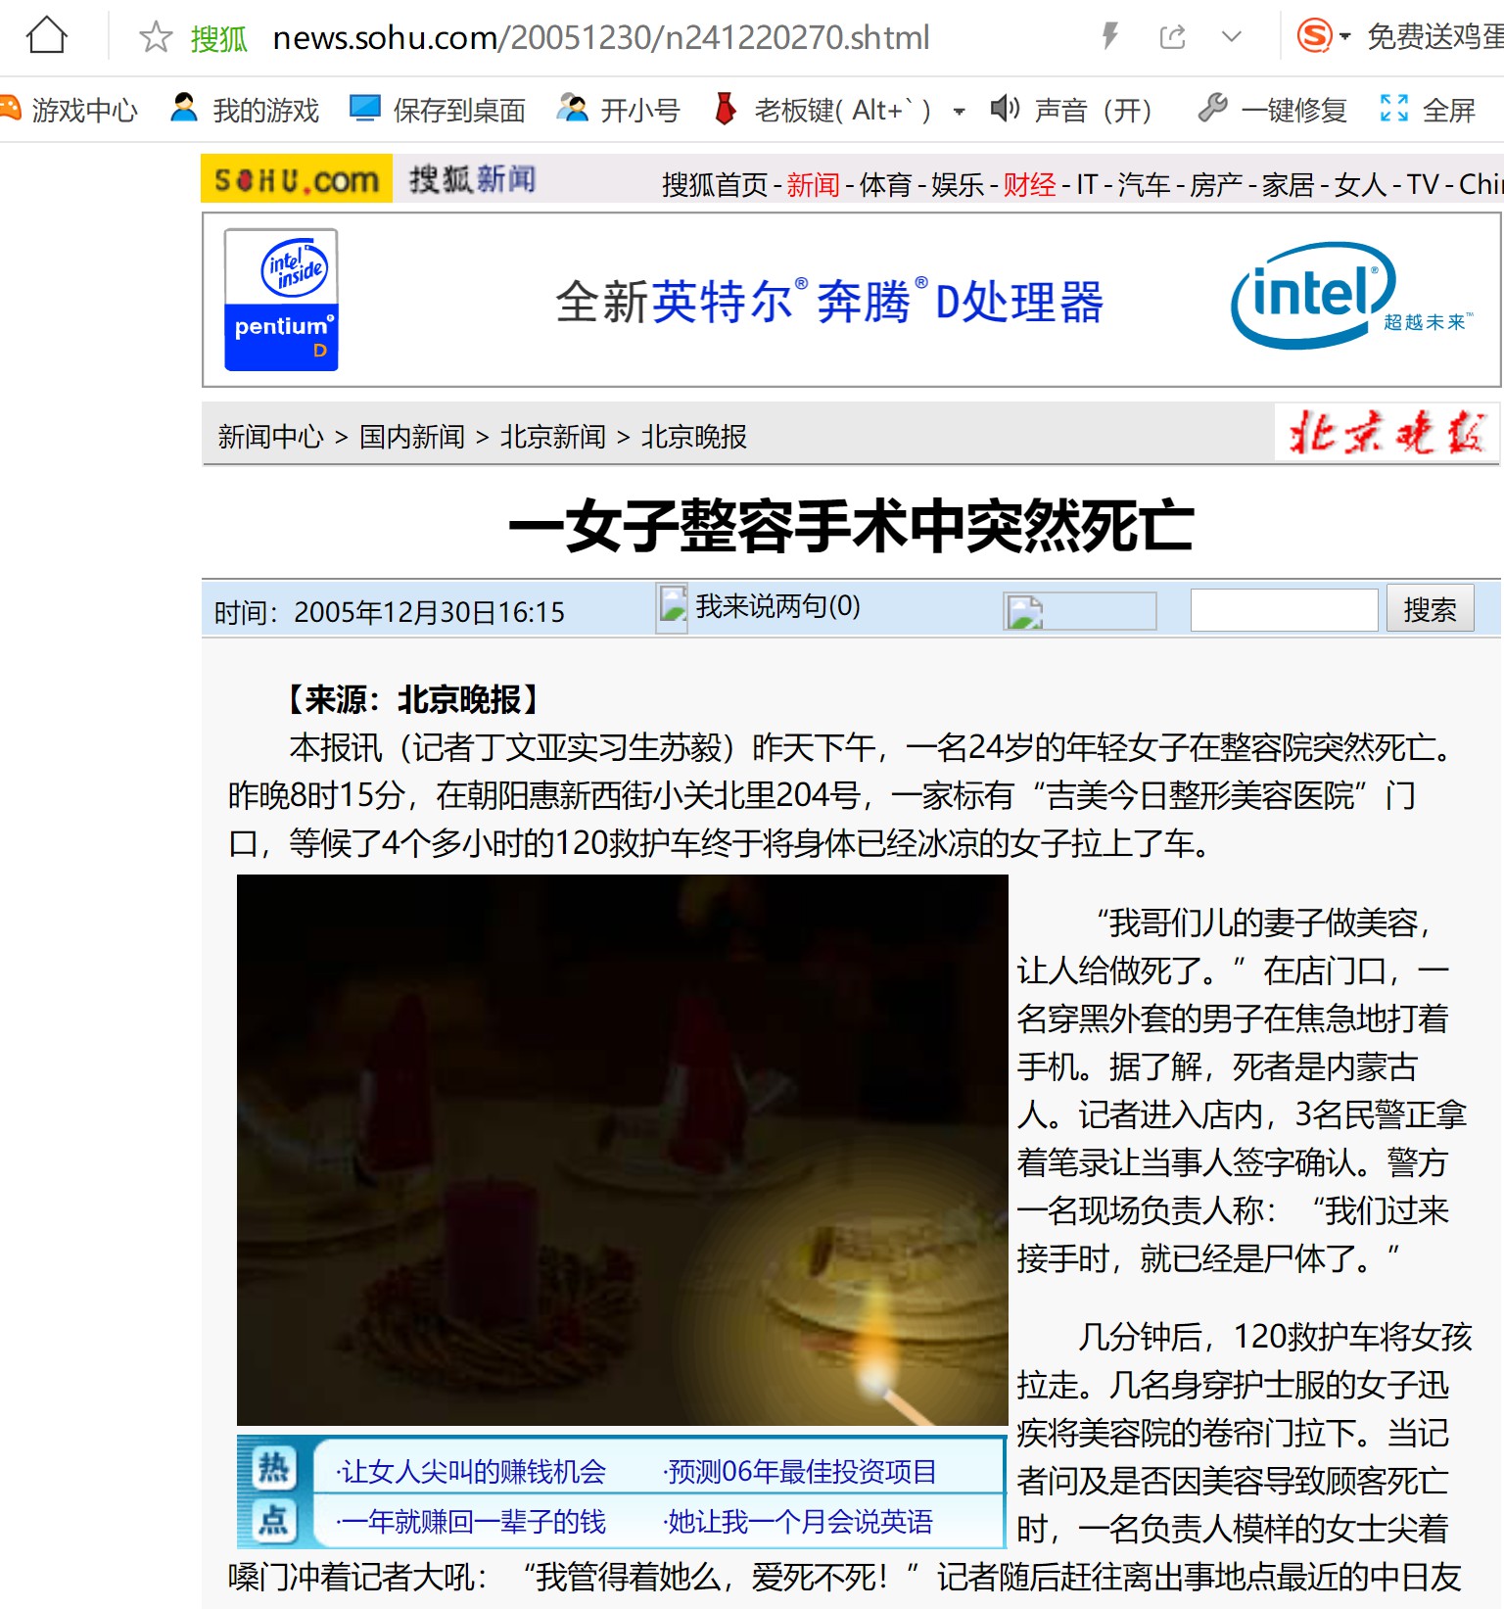Open 家居 navigation link

click(x=1288, y=184)
